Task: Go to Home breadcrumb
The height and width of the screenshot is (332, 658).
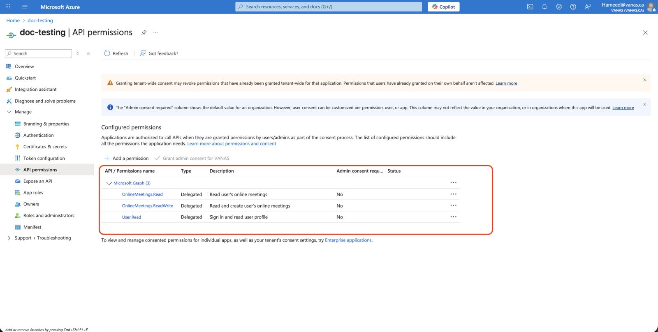Action: click(x=13, y=21)
